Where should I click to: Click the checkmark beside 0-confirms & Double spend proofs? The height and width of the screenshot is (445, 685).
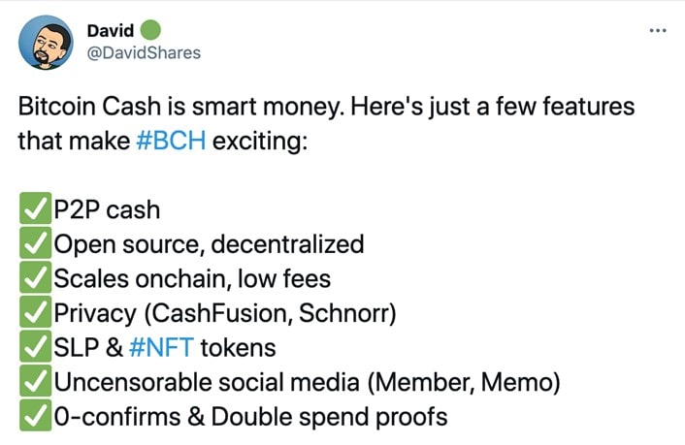(35, 415)
